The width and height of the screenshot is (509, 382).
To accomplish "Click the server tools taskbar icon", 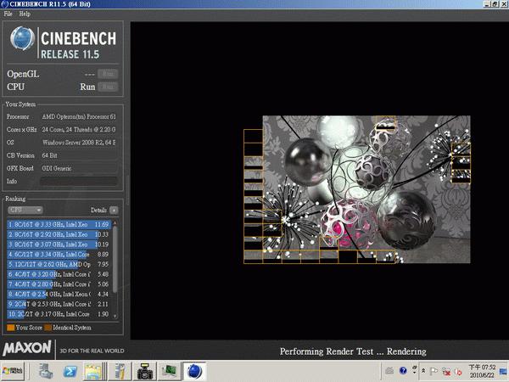I will click(120, 371).
